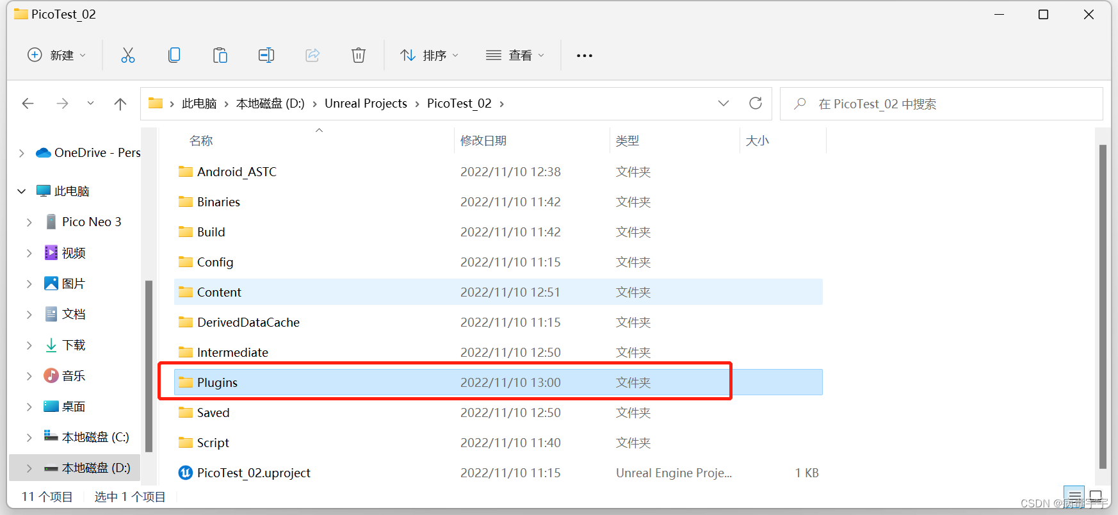This screenshot has width=1118, height=515.
Task: Click Unreal Projects breadcrumb
Action: tap(366, 103)
